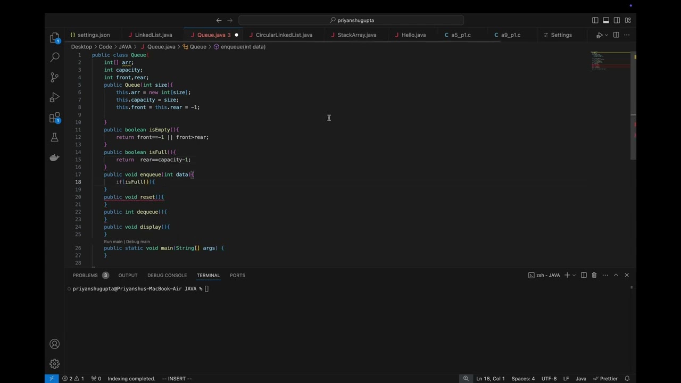The image size is (681, 383).
Task: Click the editor minimap preview
Action: [610, 61]
